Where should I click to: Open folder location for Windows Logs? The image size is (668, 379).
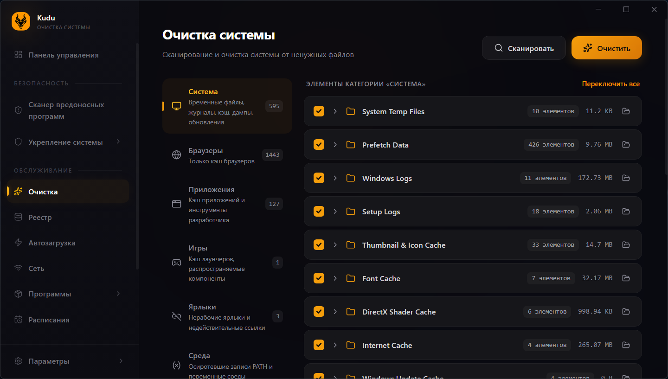pyautogui.click(x=626, y=178)
